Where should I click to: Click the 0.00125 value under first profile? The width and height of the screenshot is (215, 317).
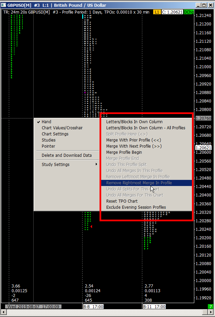tap(19, 291)
